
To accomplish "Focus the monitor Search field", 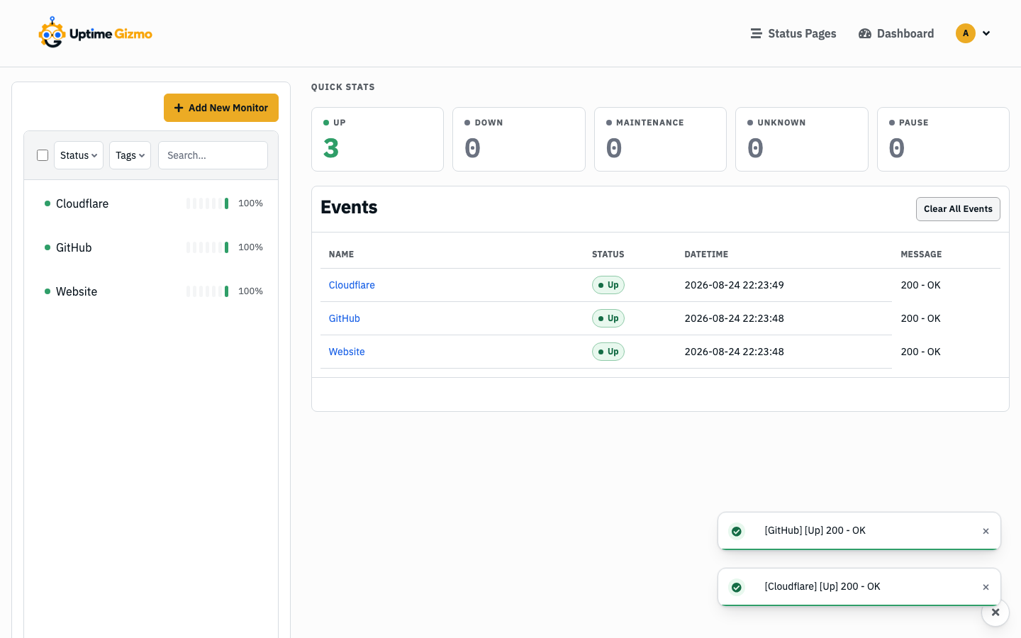I will (x=213, y=155).
